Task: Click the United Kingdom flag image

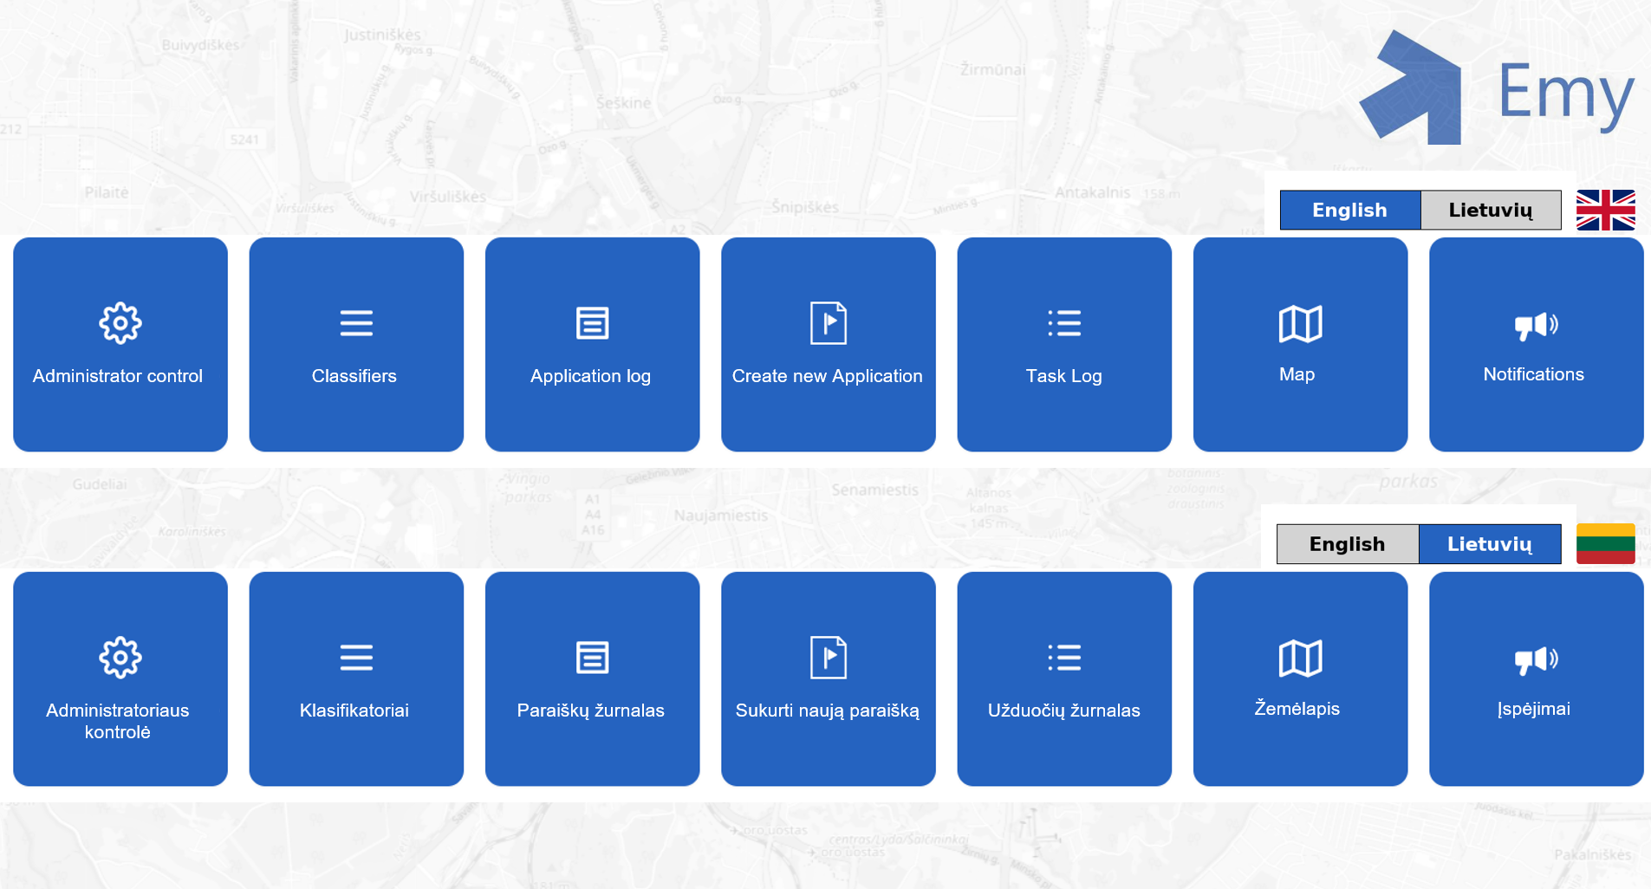Action: tap(1605, 210)
